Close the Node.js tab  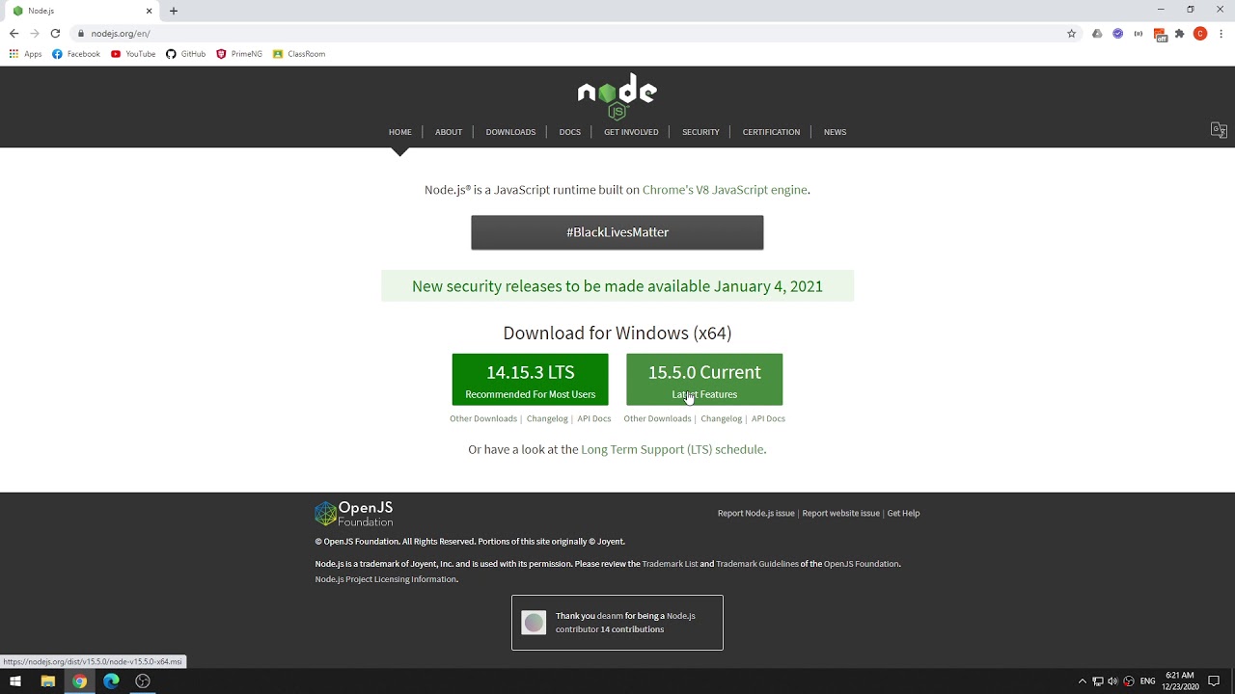pyautogui.click(x=150, y=11)
